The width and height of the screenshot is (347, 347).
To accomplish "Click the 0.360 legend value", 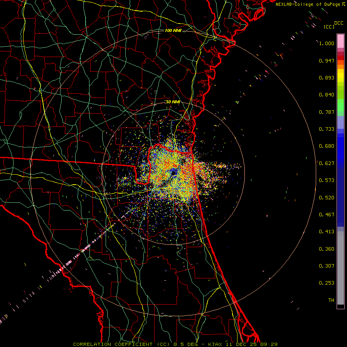I will pos(327,249).
